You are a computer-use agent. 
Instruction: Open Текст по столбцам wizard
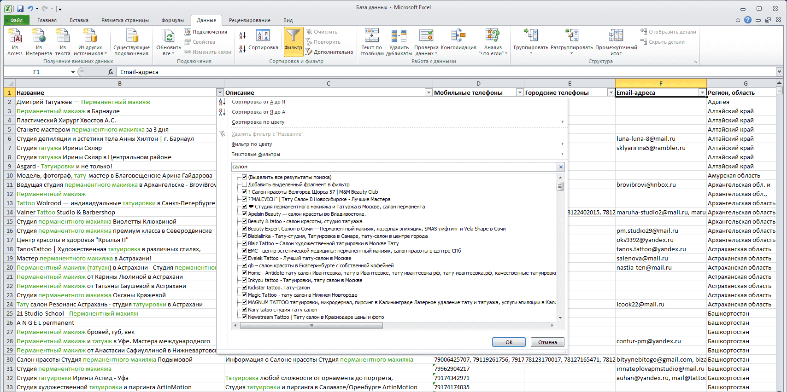[x=372, y=42]
